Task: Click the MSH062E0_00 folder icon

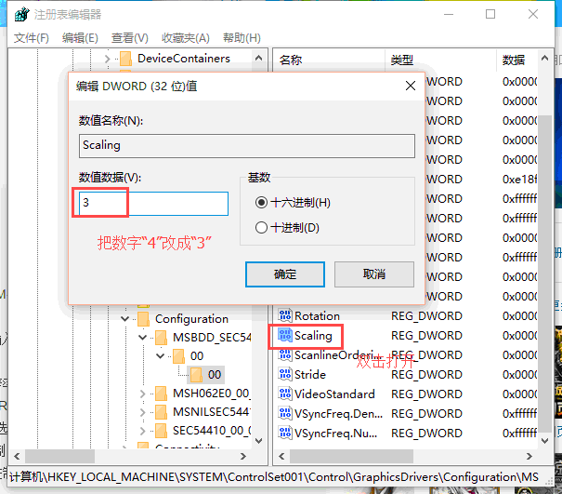Action: click(x=161, y=394)
